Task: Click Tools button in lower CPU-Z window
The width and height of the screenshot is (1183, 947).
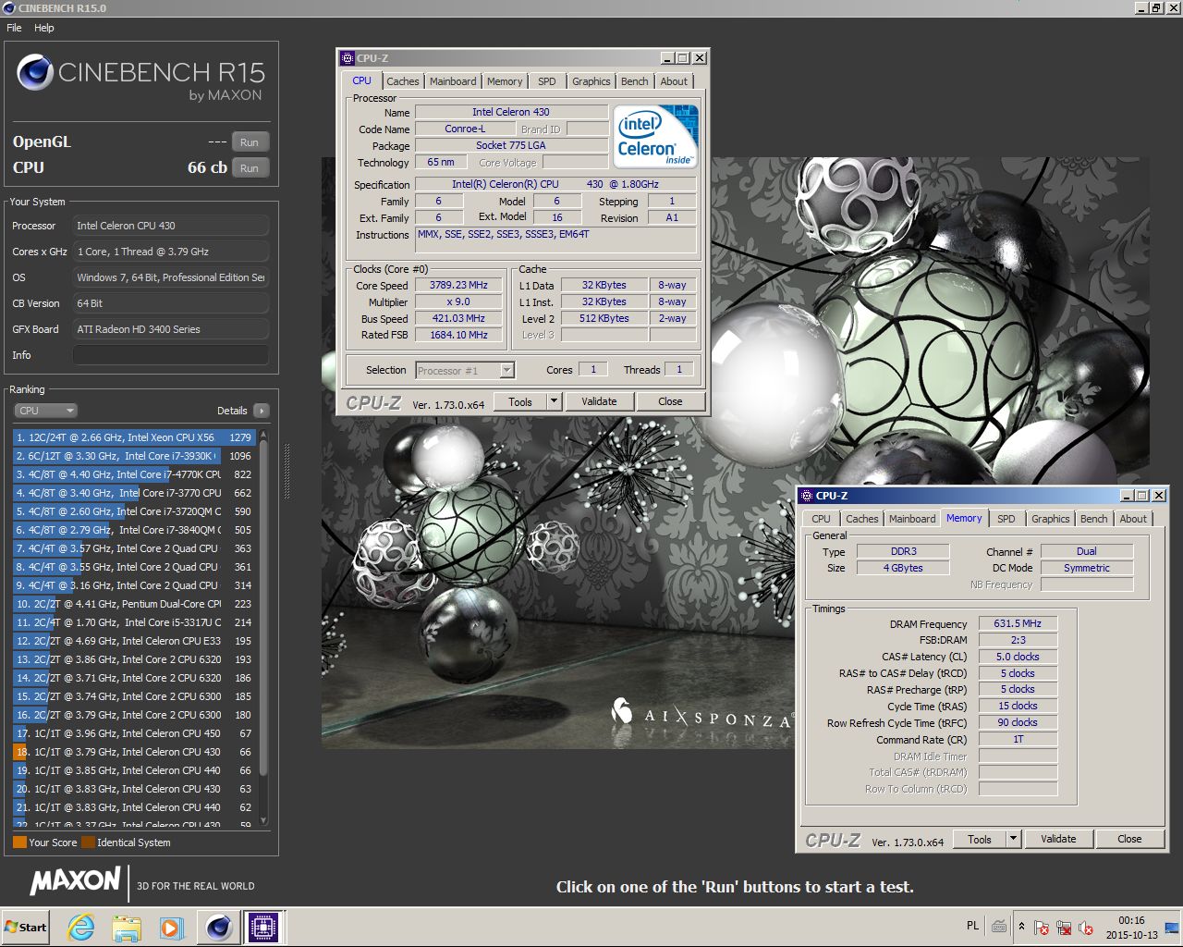Action: click(x=980, y=839)
